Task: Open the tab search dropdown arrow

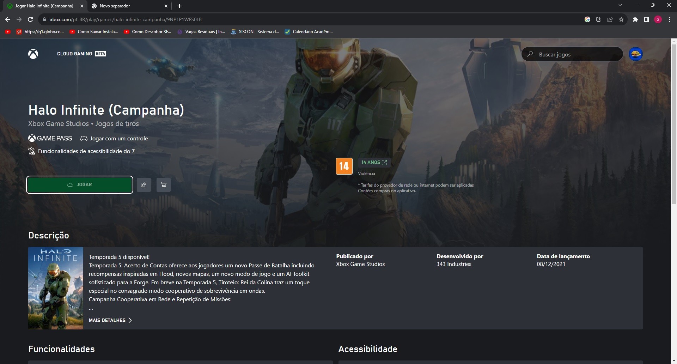Action: [x=620, y=5]
